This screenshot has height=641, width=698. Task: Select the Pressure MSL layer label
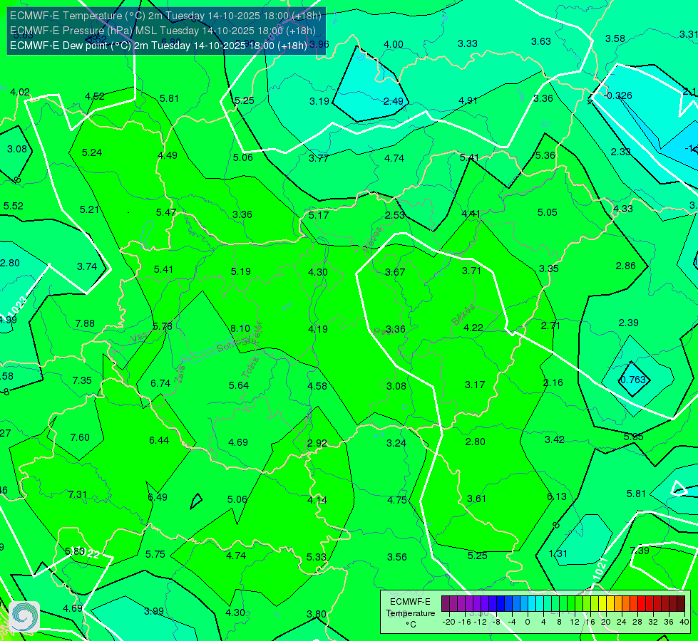[163, 31]
